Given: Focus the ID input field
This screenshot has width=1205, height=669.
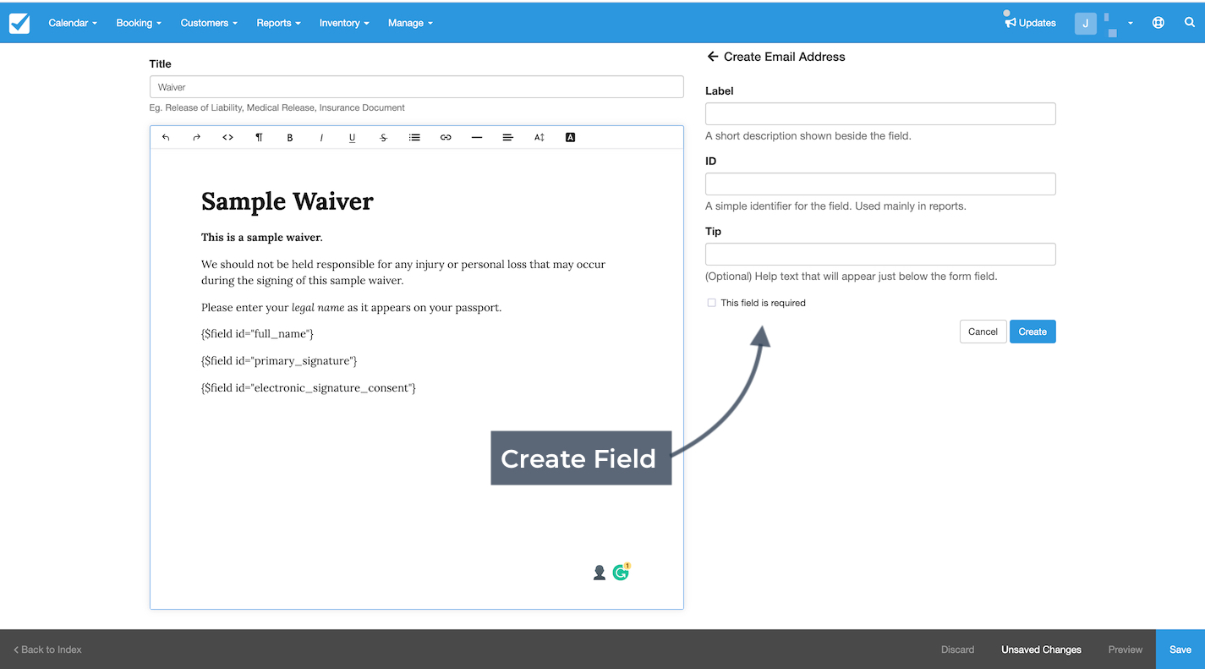Looking at the screenshot, I should tap(880, 184).
